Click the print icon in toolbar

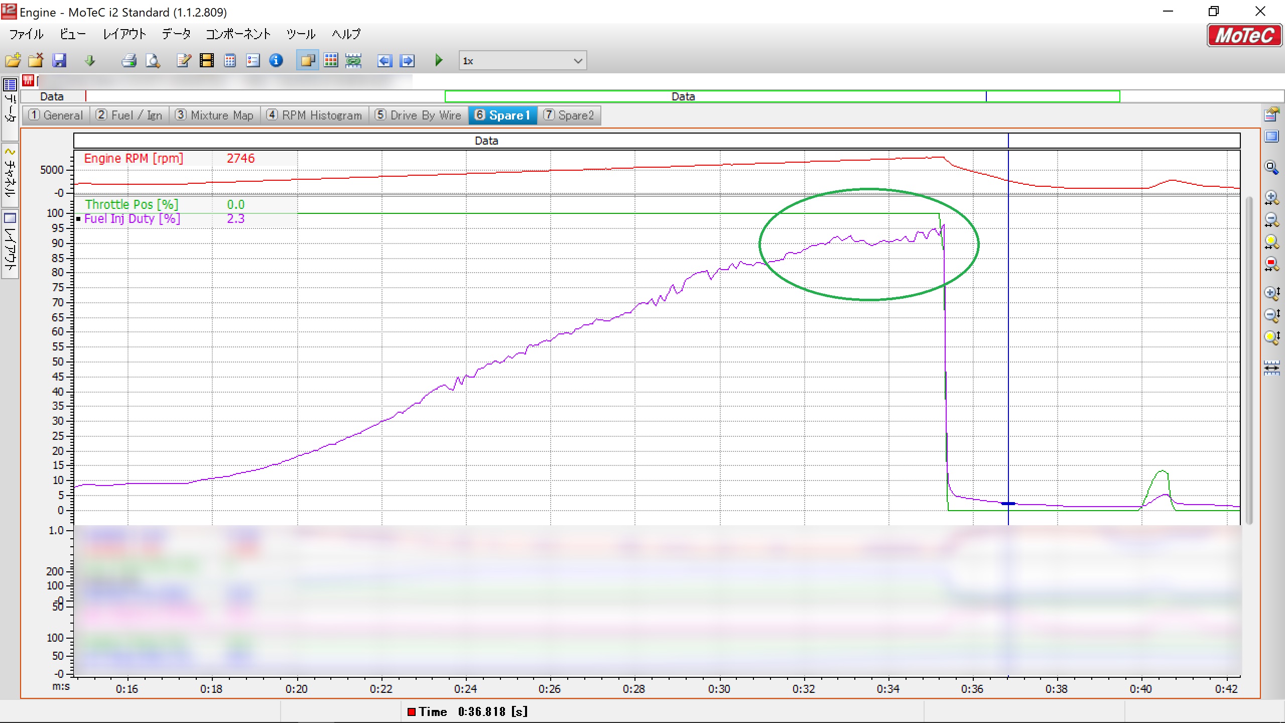click(x=129, y=61)
